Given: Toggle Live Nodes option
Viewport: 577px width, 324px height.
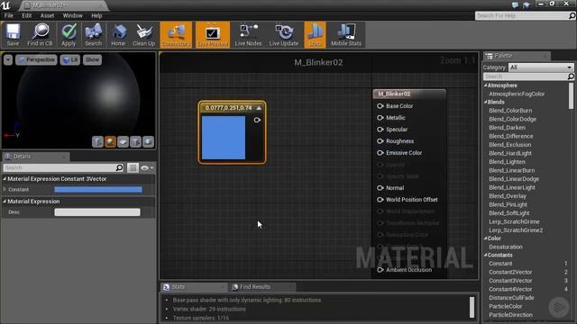Looking at the screenshot, I should tap(249, 35).
